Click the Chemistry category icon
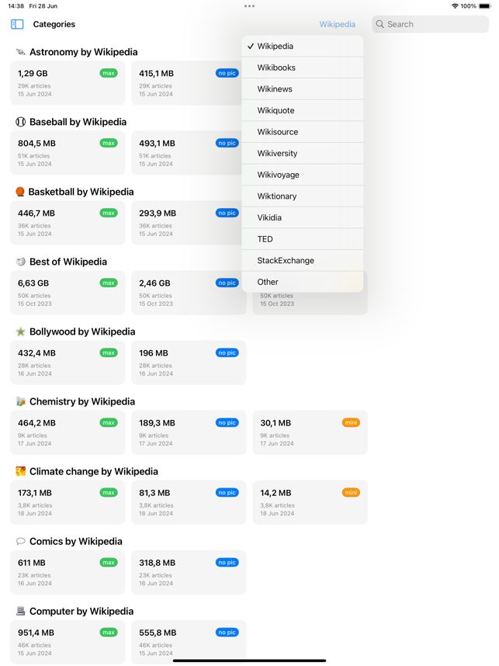The height and width of the screenshot is (666, 499). [x=20, y=401]
